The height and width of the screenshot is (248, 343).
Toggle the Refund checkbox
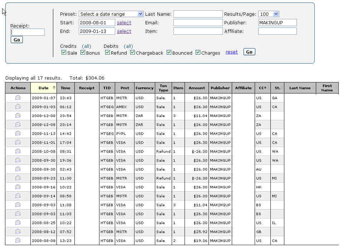click(107, 52)
